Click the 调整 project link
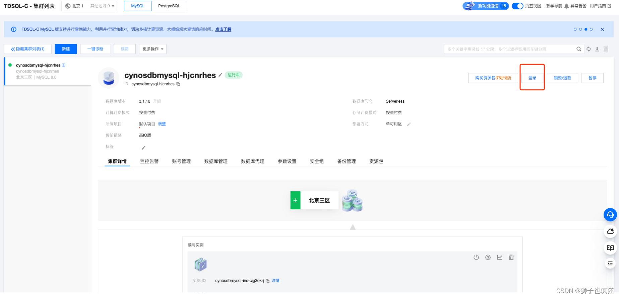 click(x=162, y=124)
